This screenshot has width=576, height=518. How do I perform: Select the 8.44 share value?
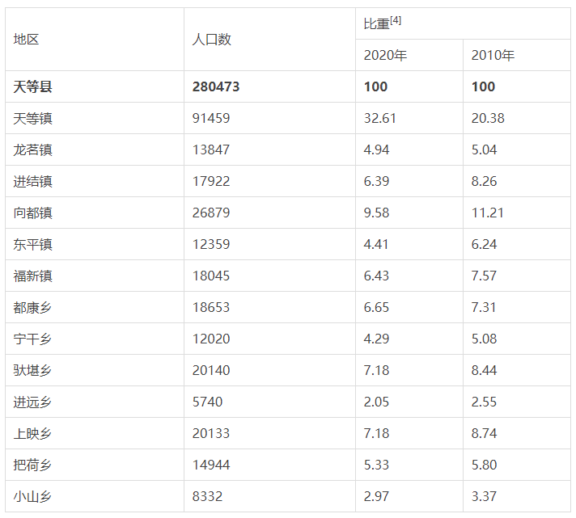click(x=484, y=371)
